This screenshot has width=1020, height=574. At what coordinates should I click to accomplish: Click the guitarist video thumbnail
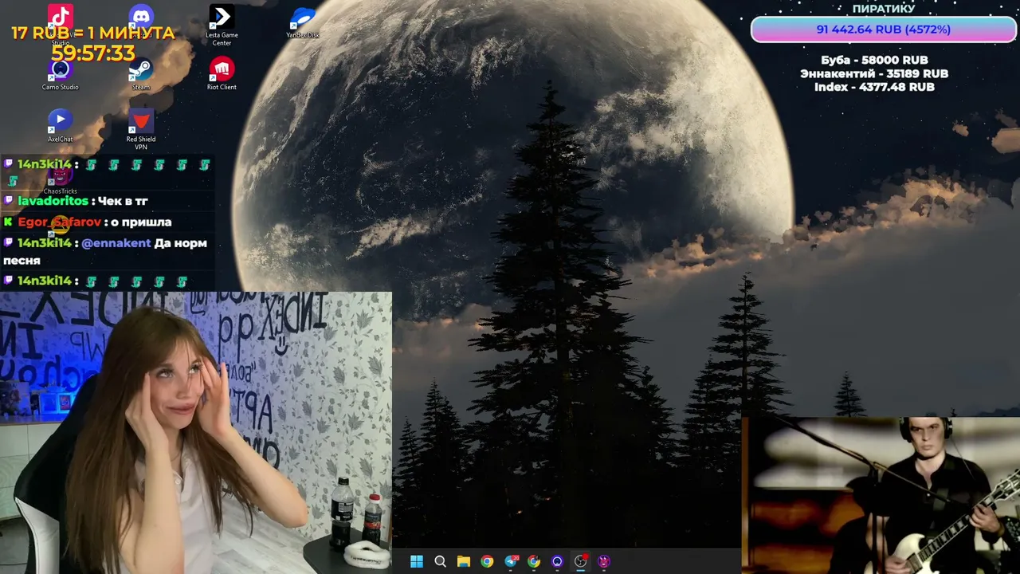(881, 495)
